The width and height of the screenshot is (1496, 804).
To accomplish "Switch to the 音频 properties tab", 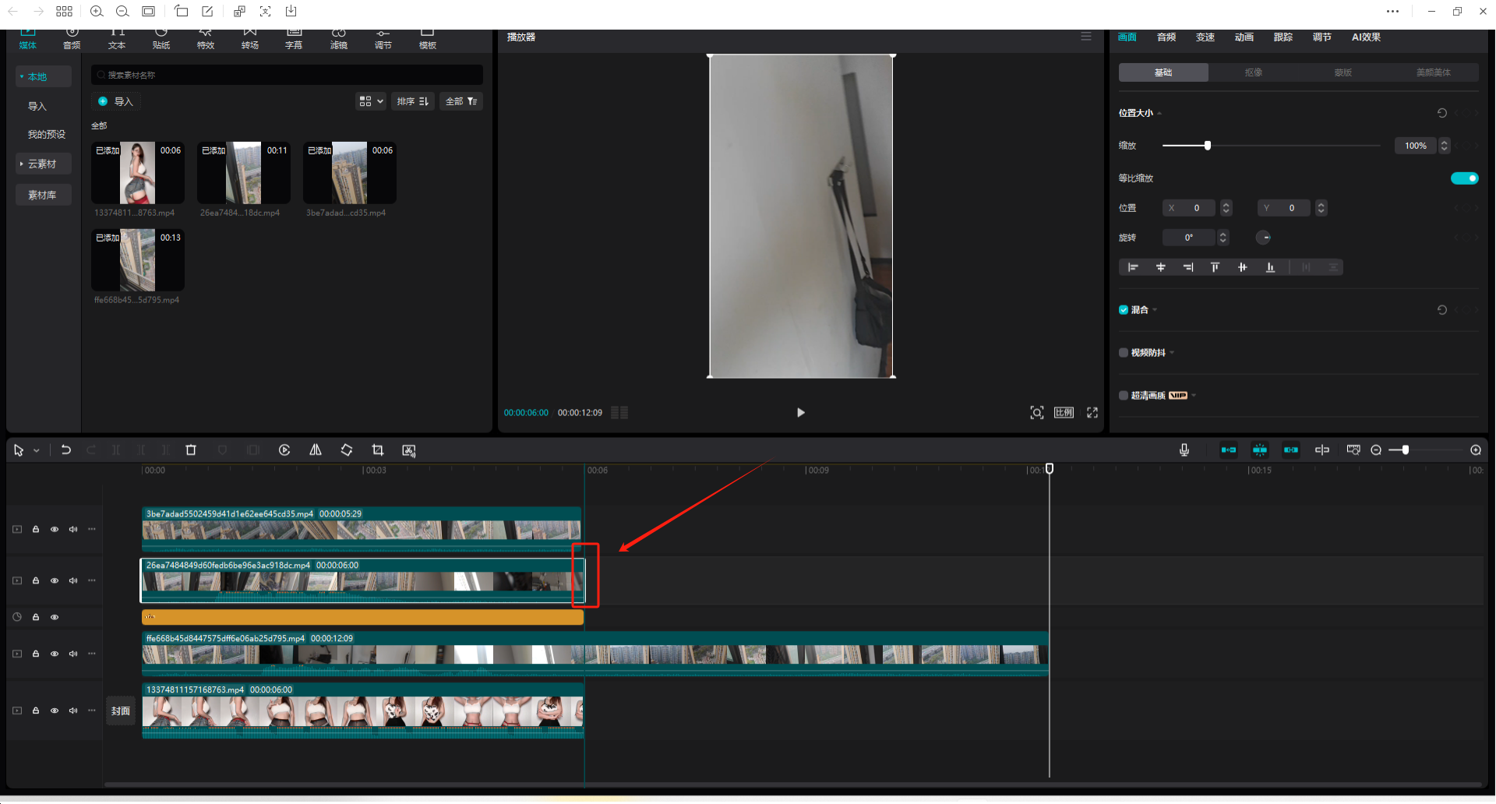I will [x=1166, y=37].
